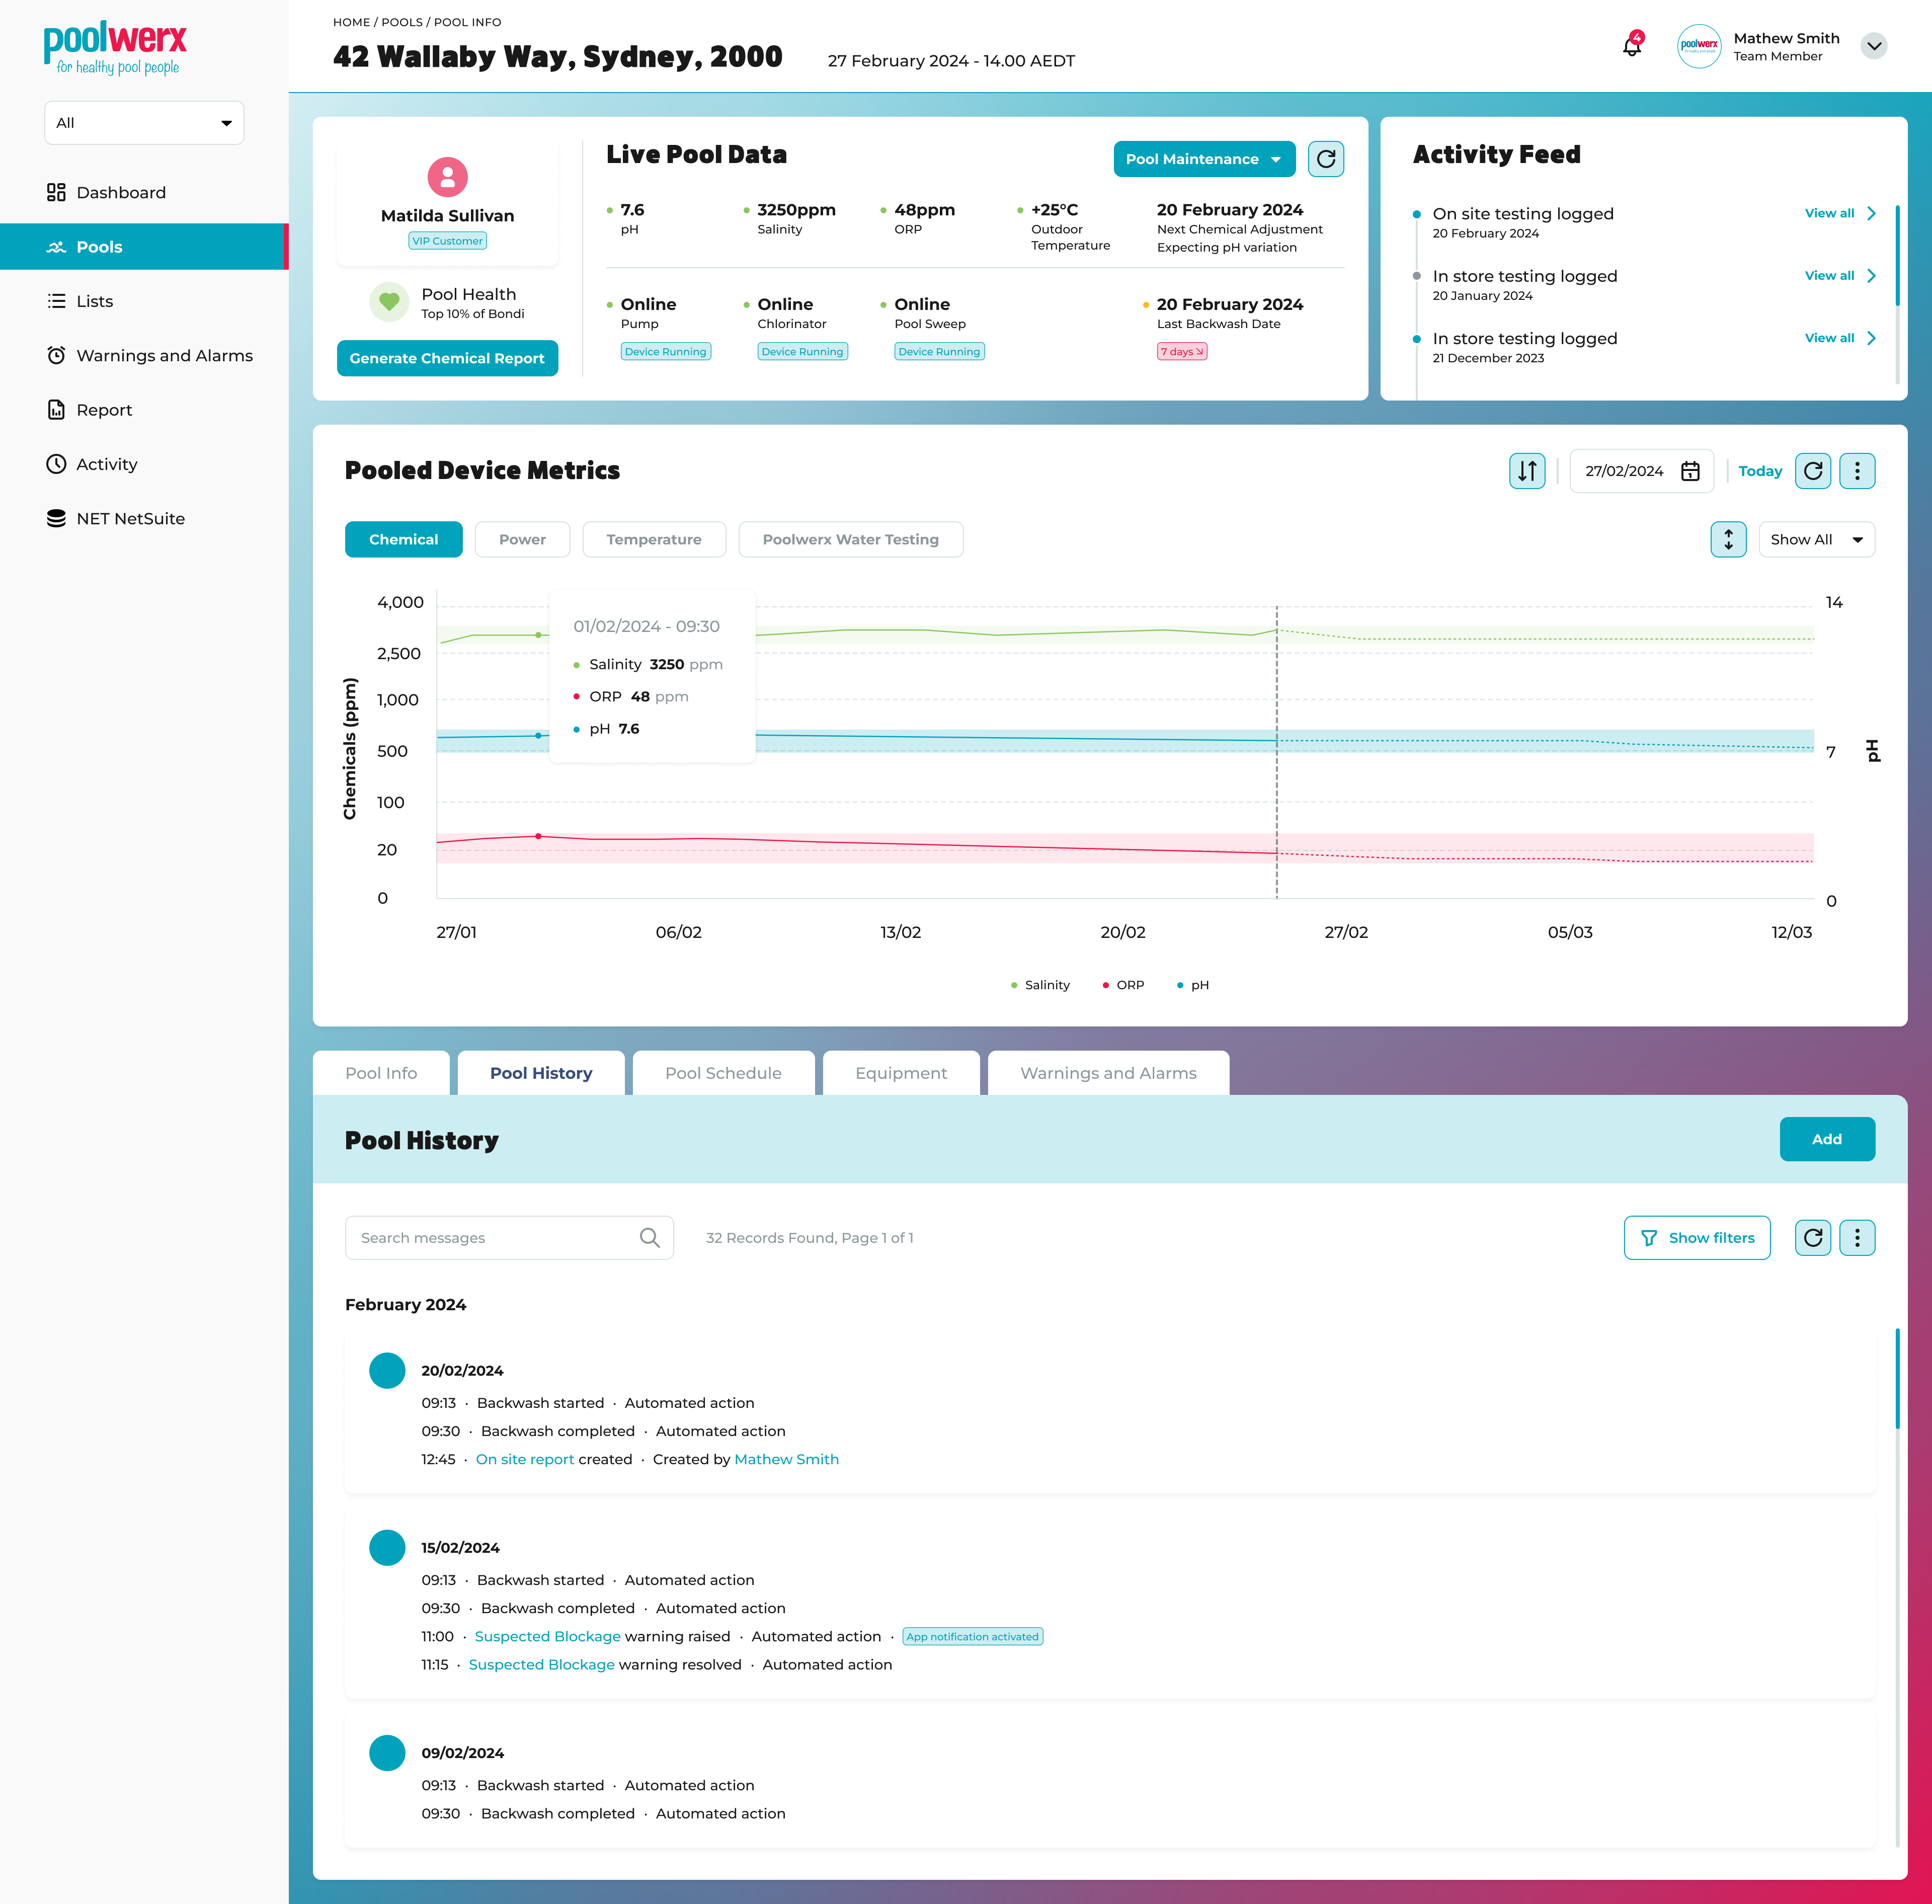Refresh the Live Pool Data
This screenshot has width=1932, height=1904.
click(1326, 159)
